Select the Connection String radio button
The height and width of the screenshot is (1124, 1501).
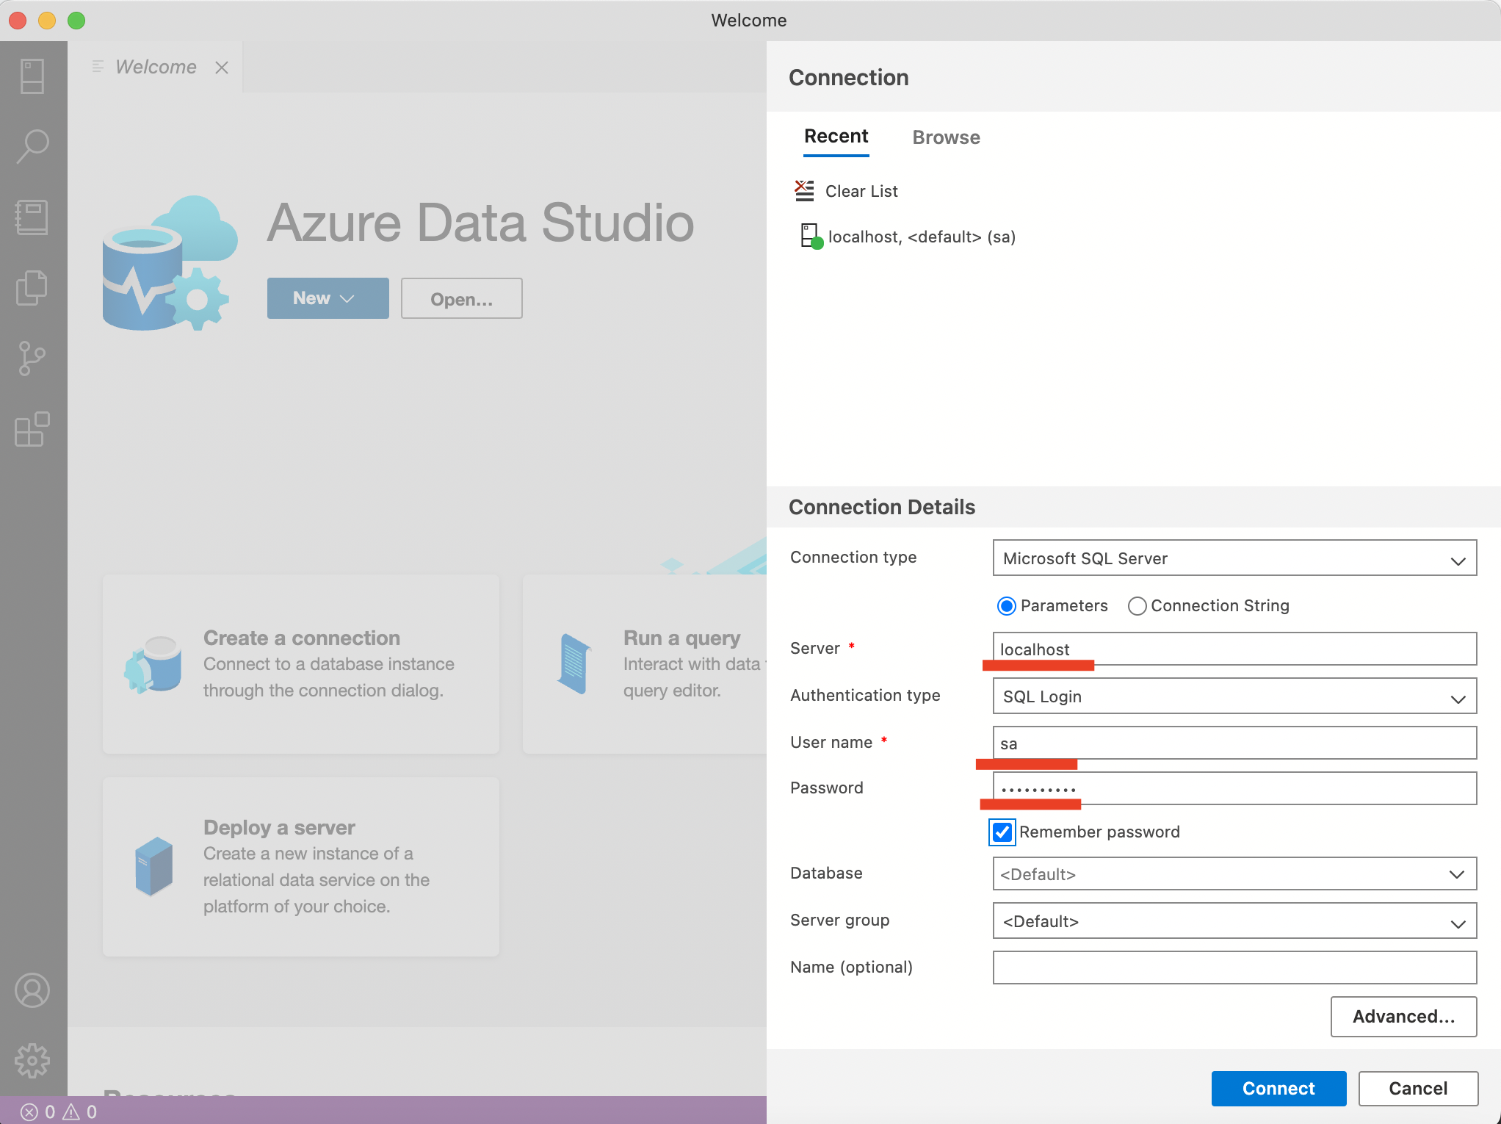point(1137,606)
